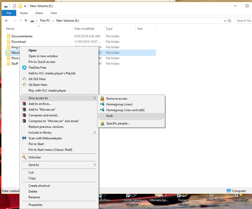The width and height of the screenshot is (252, 209).
Task: Open the Quick Access Toolbar customize dropdown
Action: (25, 6)
